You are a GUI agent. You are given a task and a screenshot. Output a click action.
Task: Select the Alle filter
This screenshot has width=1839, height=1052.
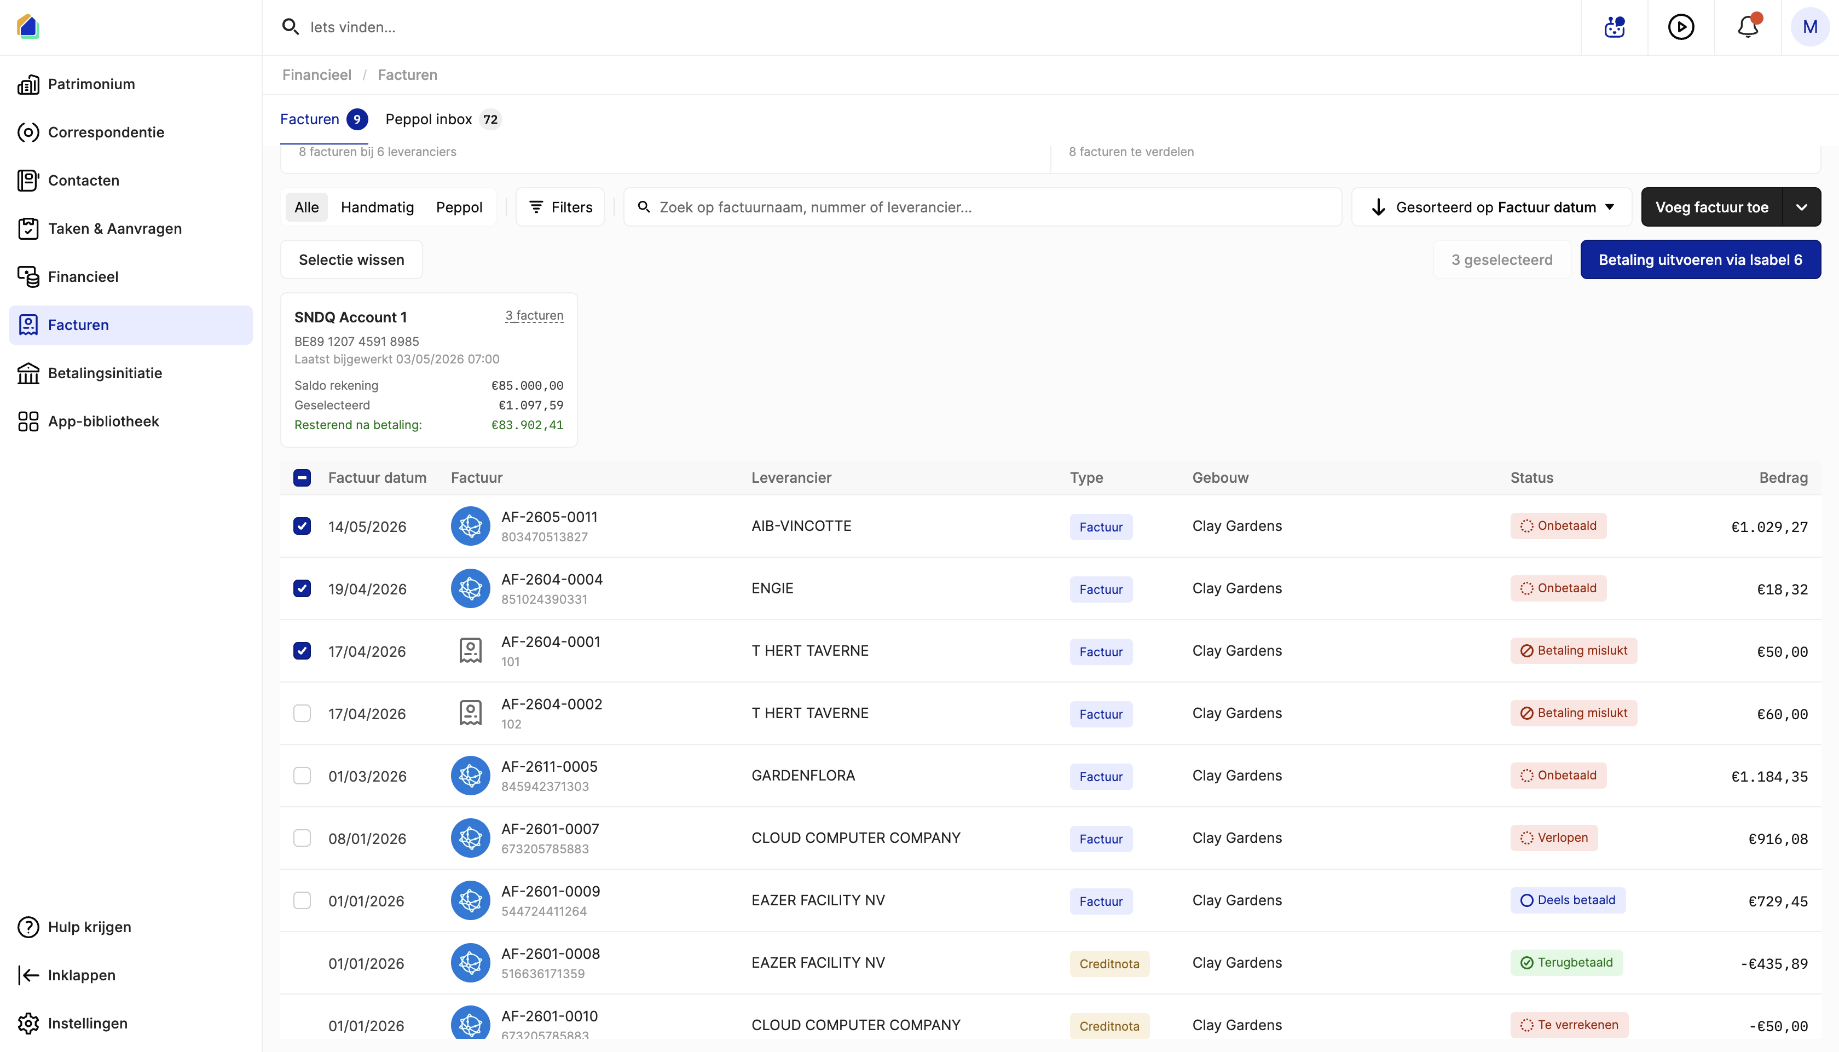coord(307,207)
